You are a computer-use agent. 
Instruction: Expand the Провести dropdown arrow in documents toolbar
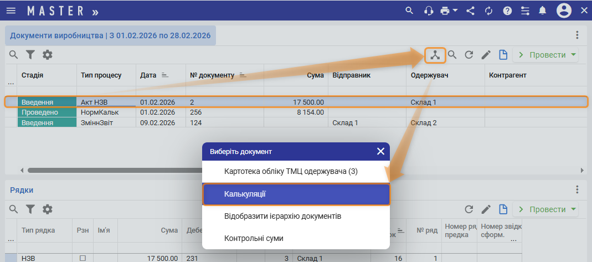coord(573,55)
